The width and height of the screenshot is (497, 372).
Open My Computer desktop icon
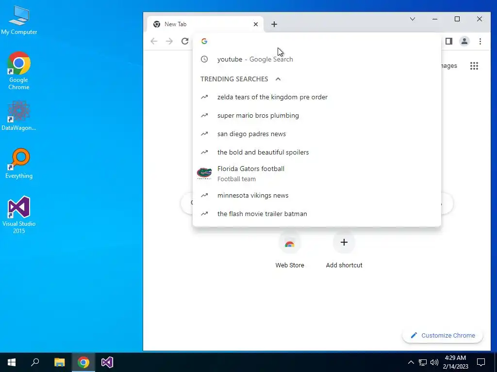click(19, 21)
